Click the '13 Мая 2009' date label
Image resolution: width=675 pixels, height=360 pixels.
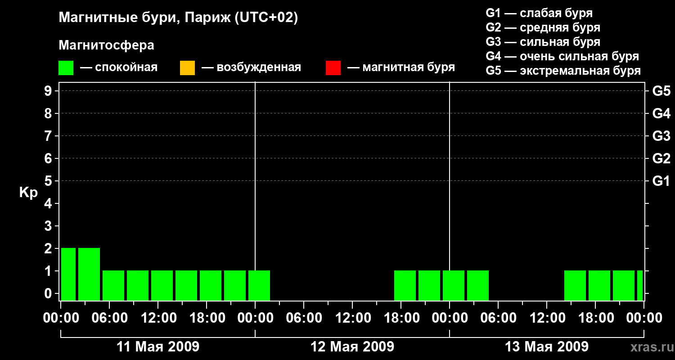547,347
